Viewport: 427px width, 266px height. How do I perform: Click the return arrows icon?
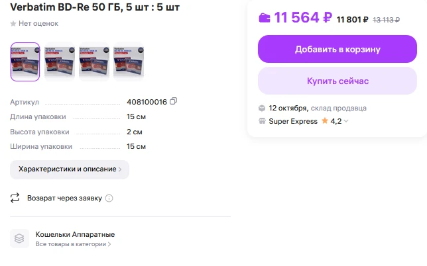click(x=15, y=198)
